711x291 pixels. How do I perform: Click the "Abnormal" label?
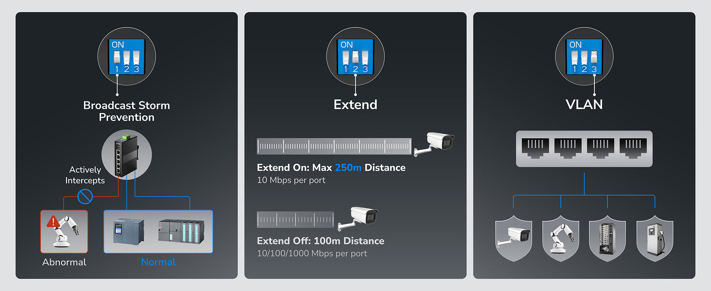(x=64, y=262)
